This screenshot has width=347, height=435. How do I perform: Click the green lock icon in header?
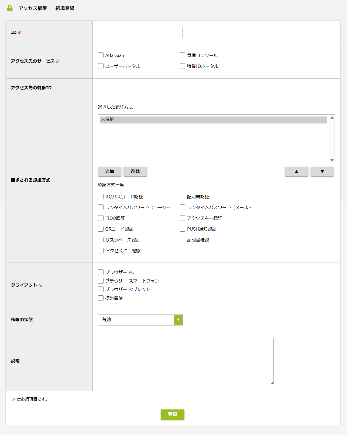(x=10, y=8)
